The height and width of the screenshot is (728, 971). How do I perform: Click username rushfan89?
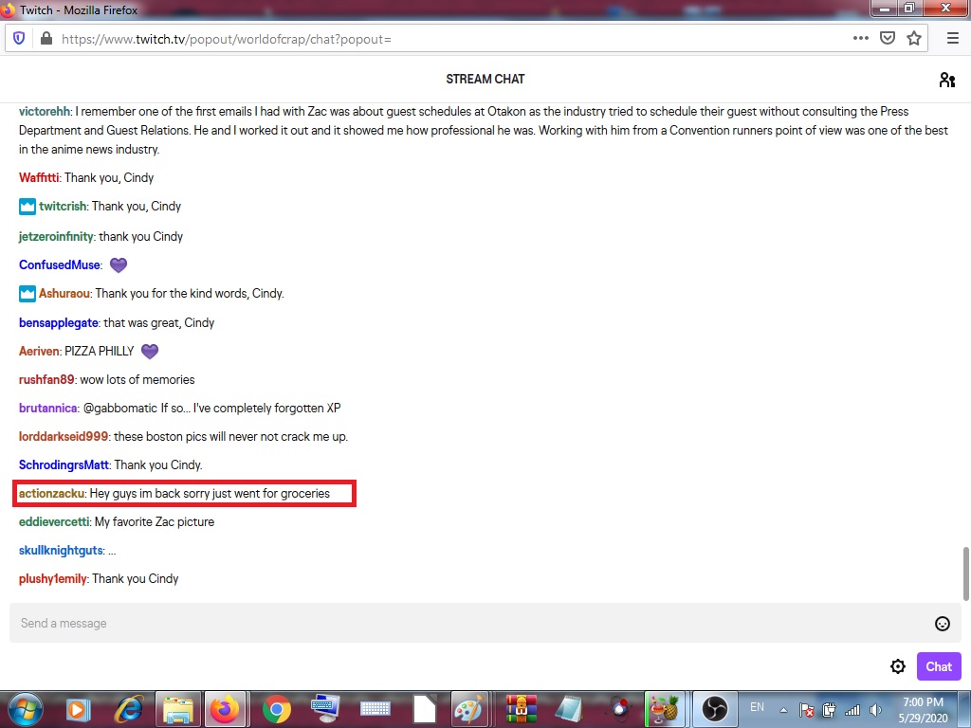tap(46, 379)
